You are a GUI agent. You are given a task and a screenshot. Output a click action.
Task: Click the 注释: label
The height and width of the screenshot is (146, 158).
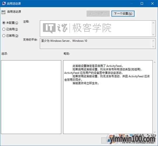(26, 22)
